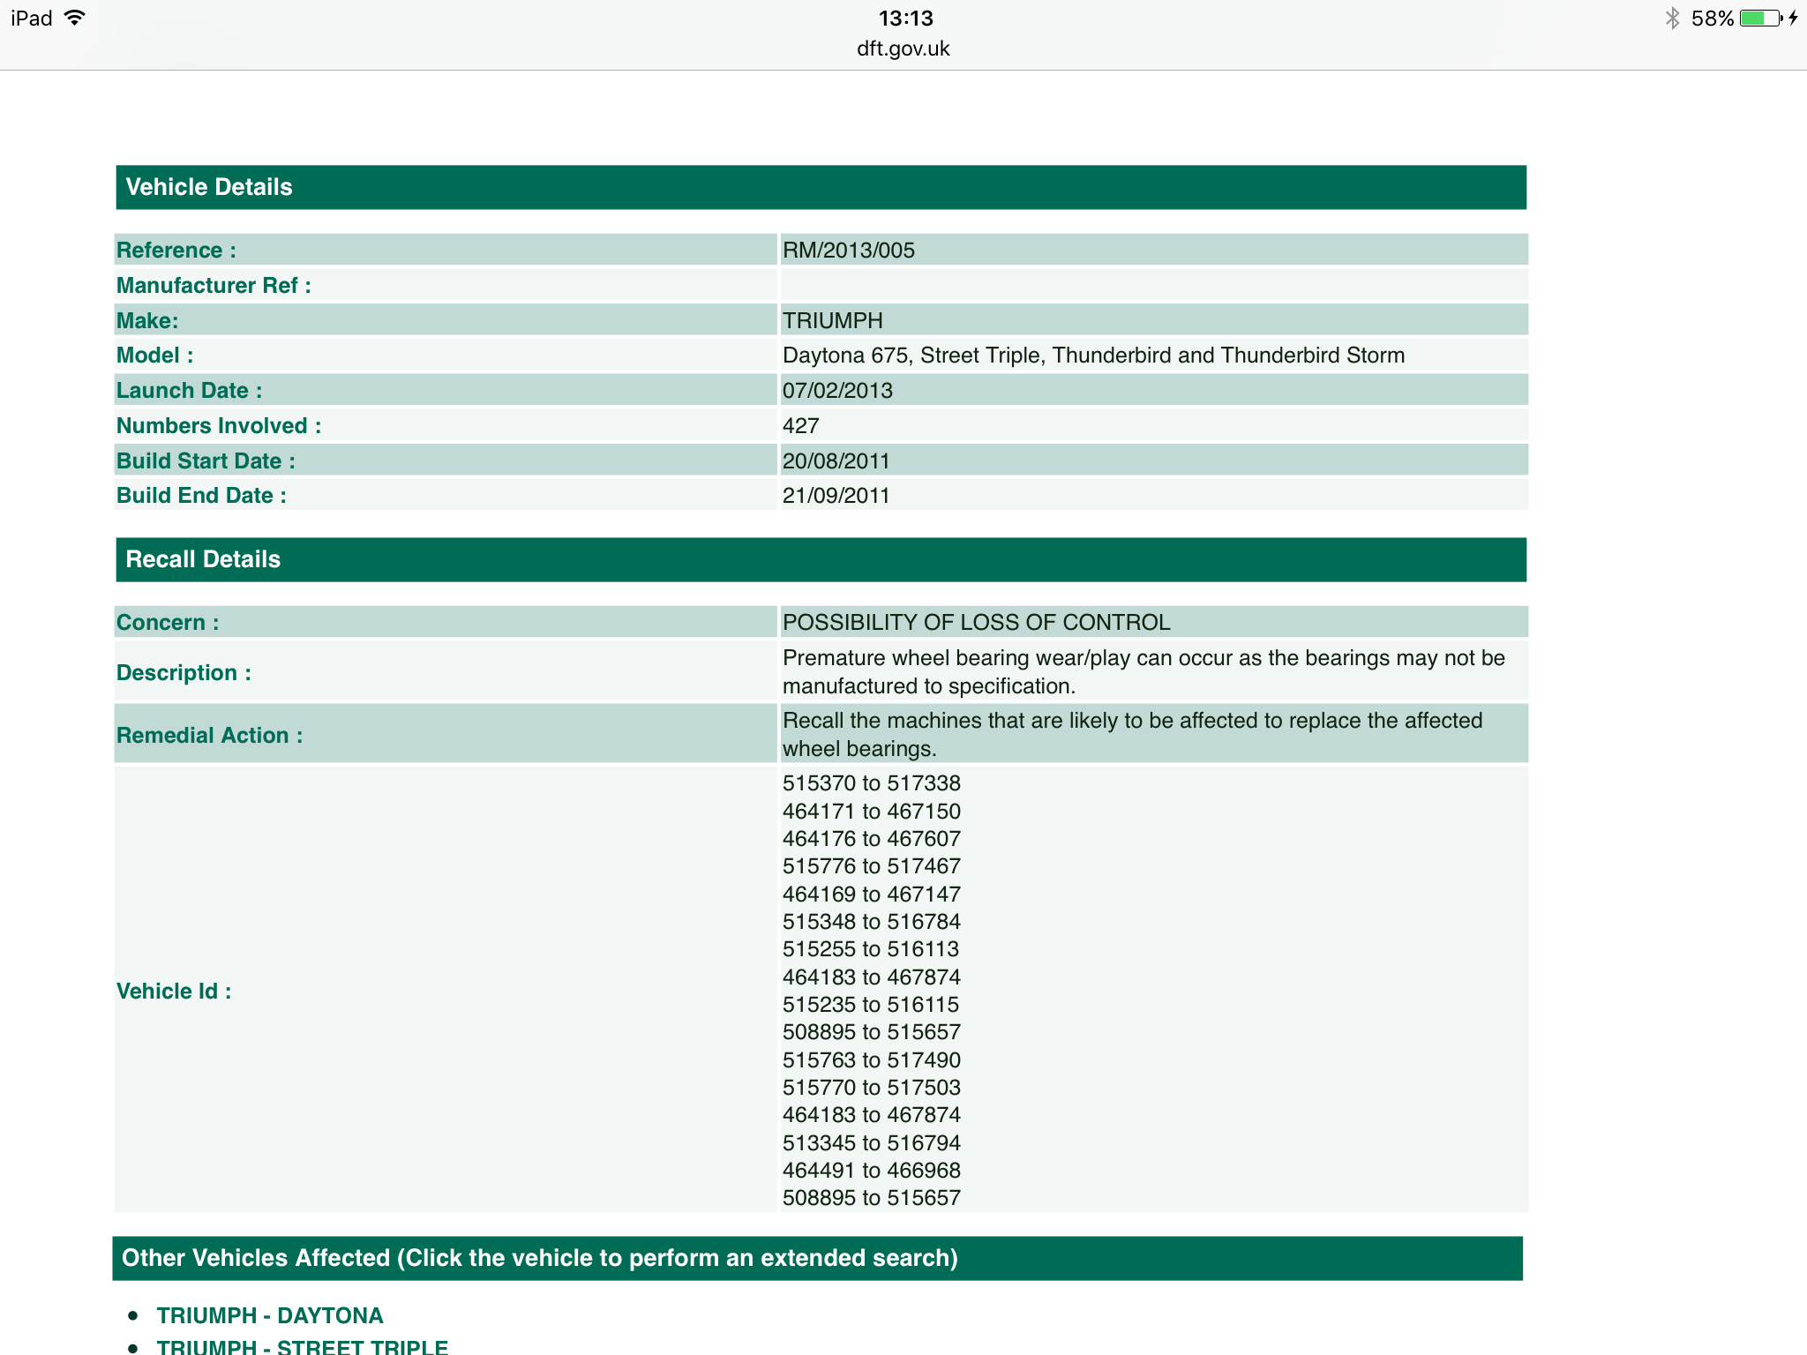The height and width of the screenshot is (1355, 1807).
Task: Select vehicle id range 515235 to 516115
Action: [x=871, y=1005]
